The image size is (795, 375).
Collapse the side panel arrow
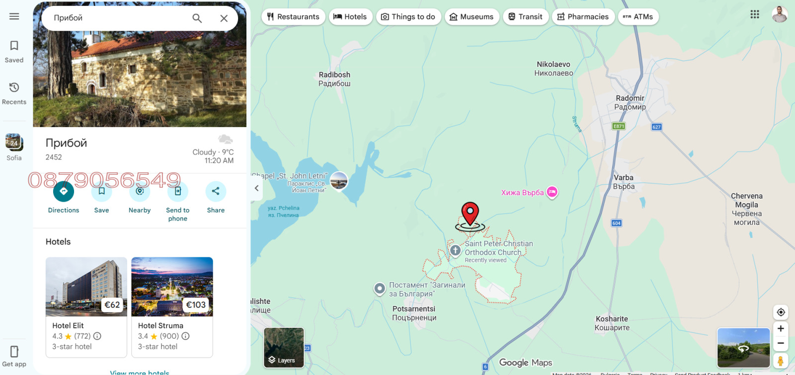pyautogui.click(x=256, y=188)
